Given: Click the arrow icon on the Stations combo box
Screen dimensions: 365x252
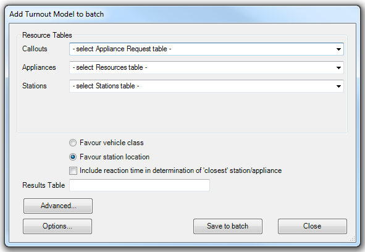Looking at the screenshot, I should coord(338,86).
